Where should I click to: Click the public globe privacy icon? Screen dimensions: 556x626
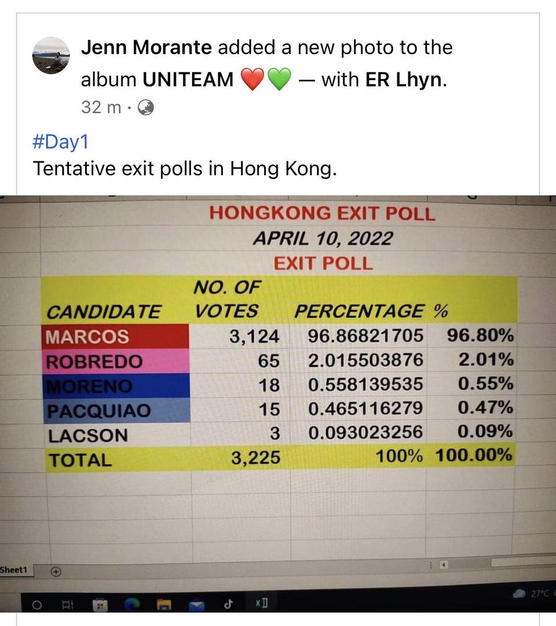146,107
